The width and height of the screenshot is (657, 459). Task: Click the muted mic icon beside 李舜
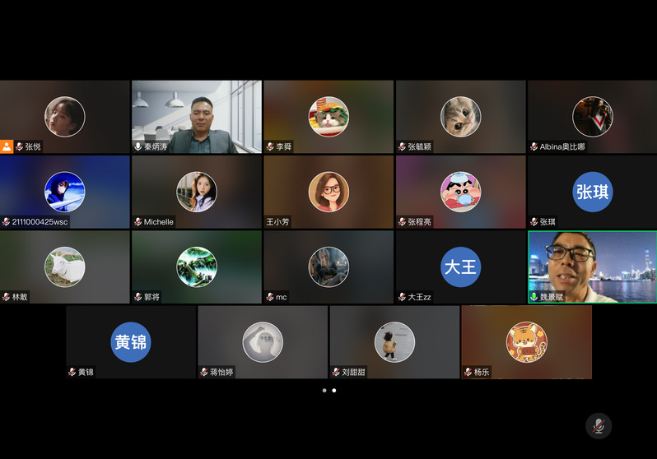(x=270, y=146)
